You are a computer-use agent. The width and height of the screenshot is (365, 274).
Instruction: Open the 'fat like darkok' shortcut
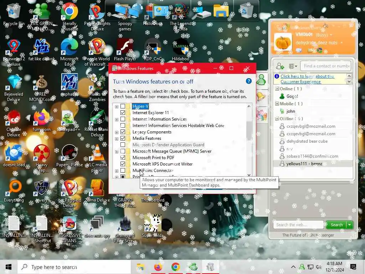tap(41, 50)
